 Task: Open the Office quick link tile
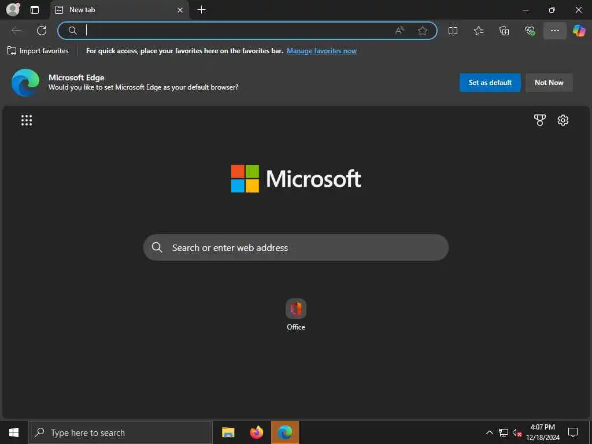(296, 315)
